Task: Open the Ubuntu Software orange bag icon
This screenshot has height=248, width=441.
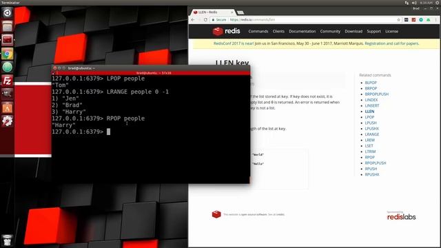Action: (7, 107)
